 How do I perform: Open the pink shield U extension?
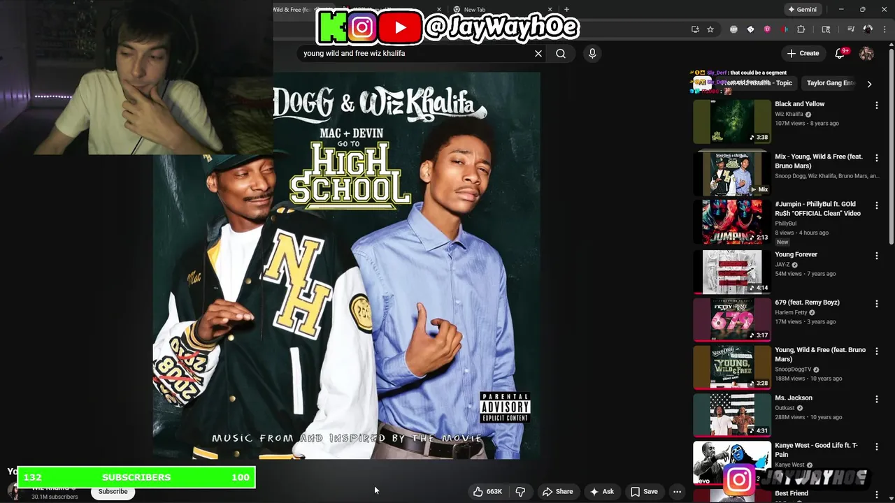pyautogui.click(x=767, y=29)
